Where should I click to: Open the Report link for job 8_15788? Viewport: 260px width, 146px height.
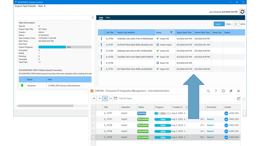[210, 131]
